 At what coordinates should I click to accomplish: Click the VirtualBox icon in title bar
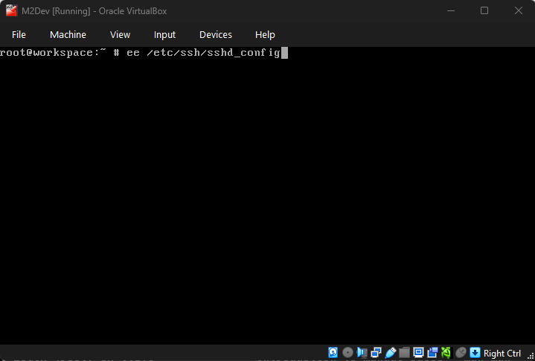pyautogui.click(x=11, y=10)
